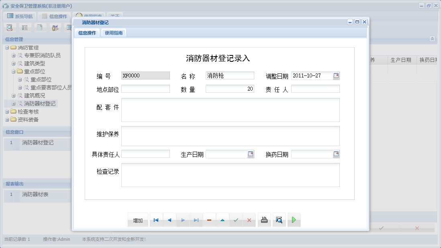This screenshot has height=248, width=441.
Task: Confirm changes with the green check icon
Action: [236, 220]
